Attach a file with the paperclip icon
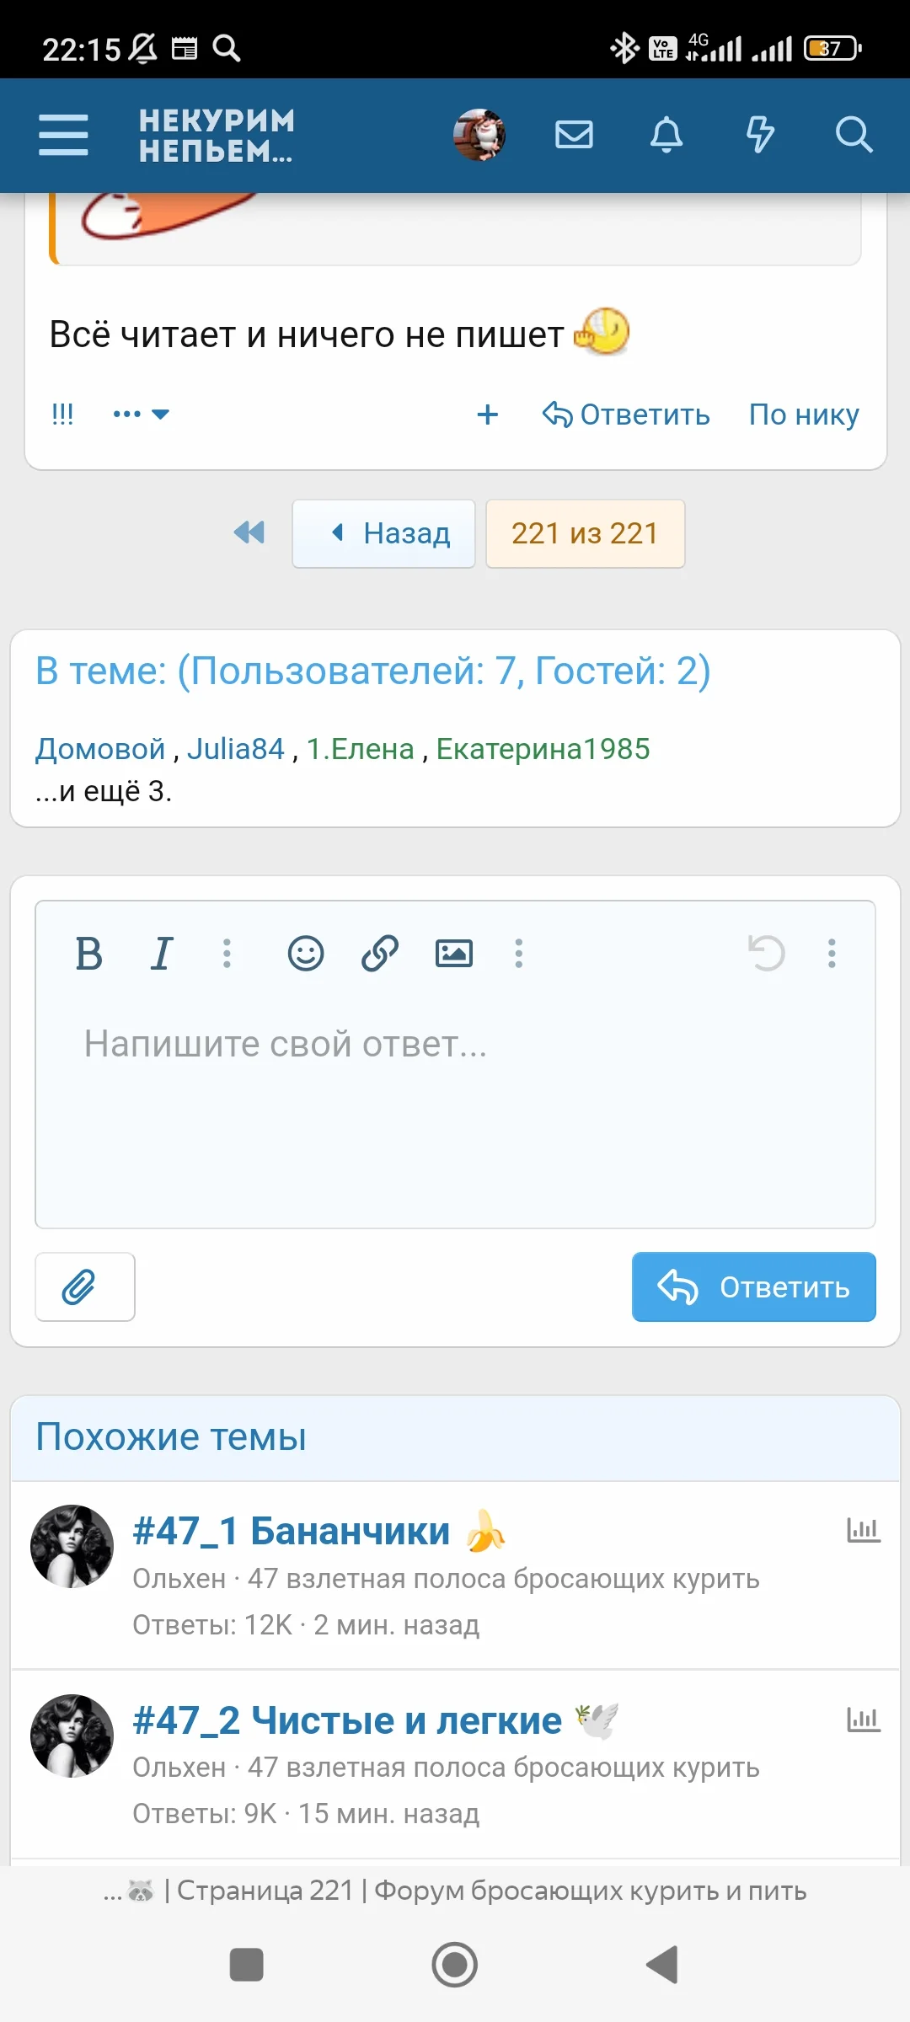The height and width of the screenshot is (2022, 910). tap(84, 1286)
